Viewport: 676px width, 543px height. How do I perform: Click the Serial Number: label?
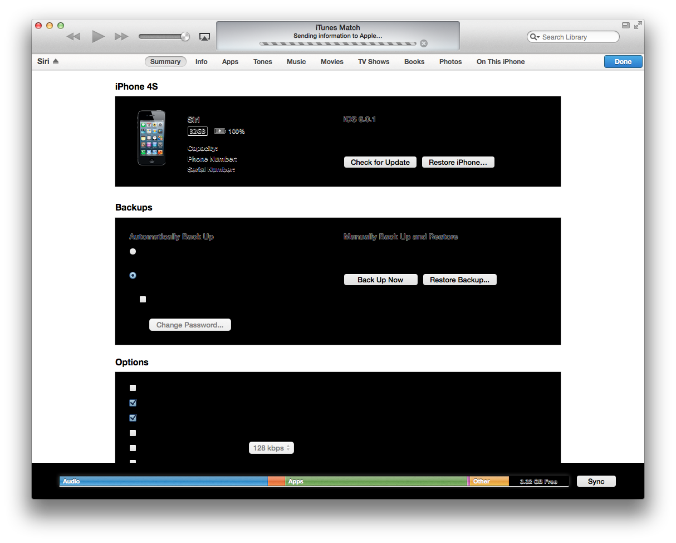(x=211, y=169)
